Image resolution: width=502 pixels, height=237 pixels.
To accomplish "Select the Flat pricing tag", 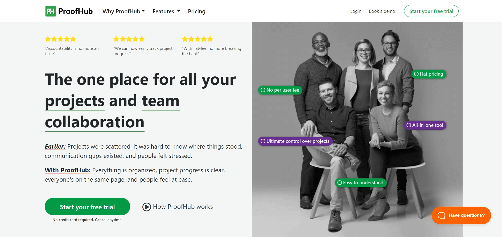I will [x=429, y=74].
